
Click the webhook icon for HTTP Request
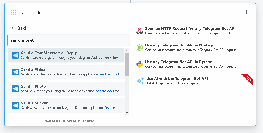pyautogui.click(x=140, y=31)
